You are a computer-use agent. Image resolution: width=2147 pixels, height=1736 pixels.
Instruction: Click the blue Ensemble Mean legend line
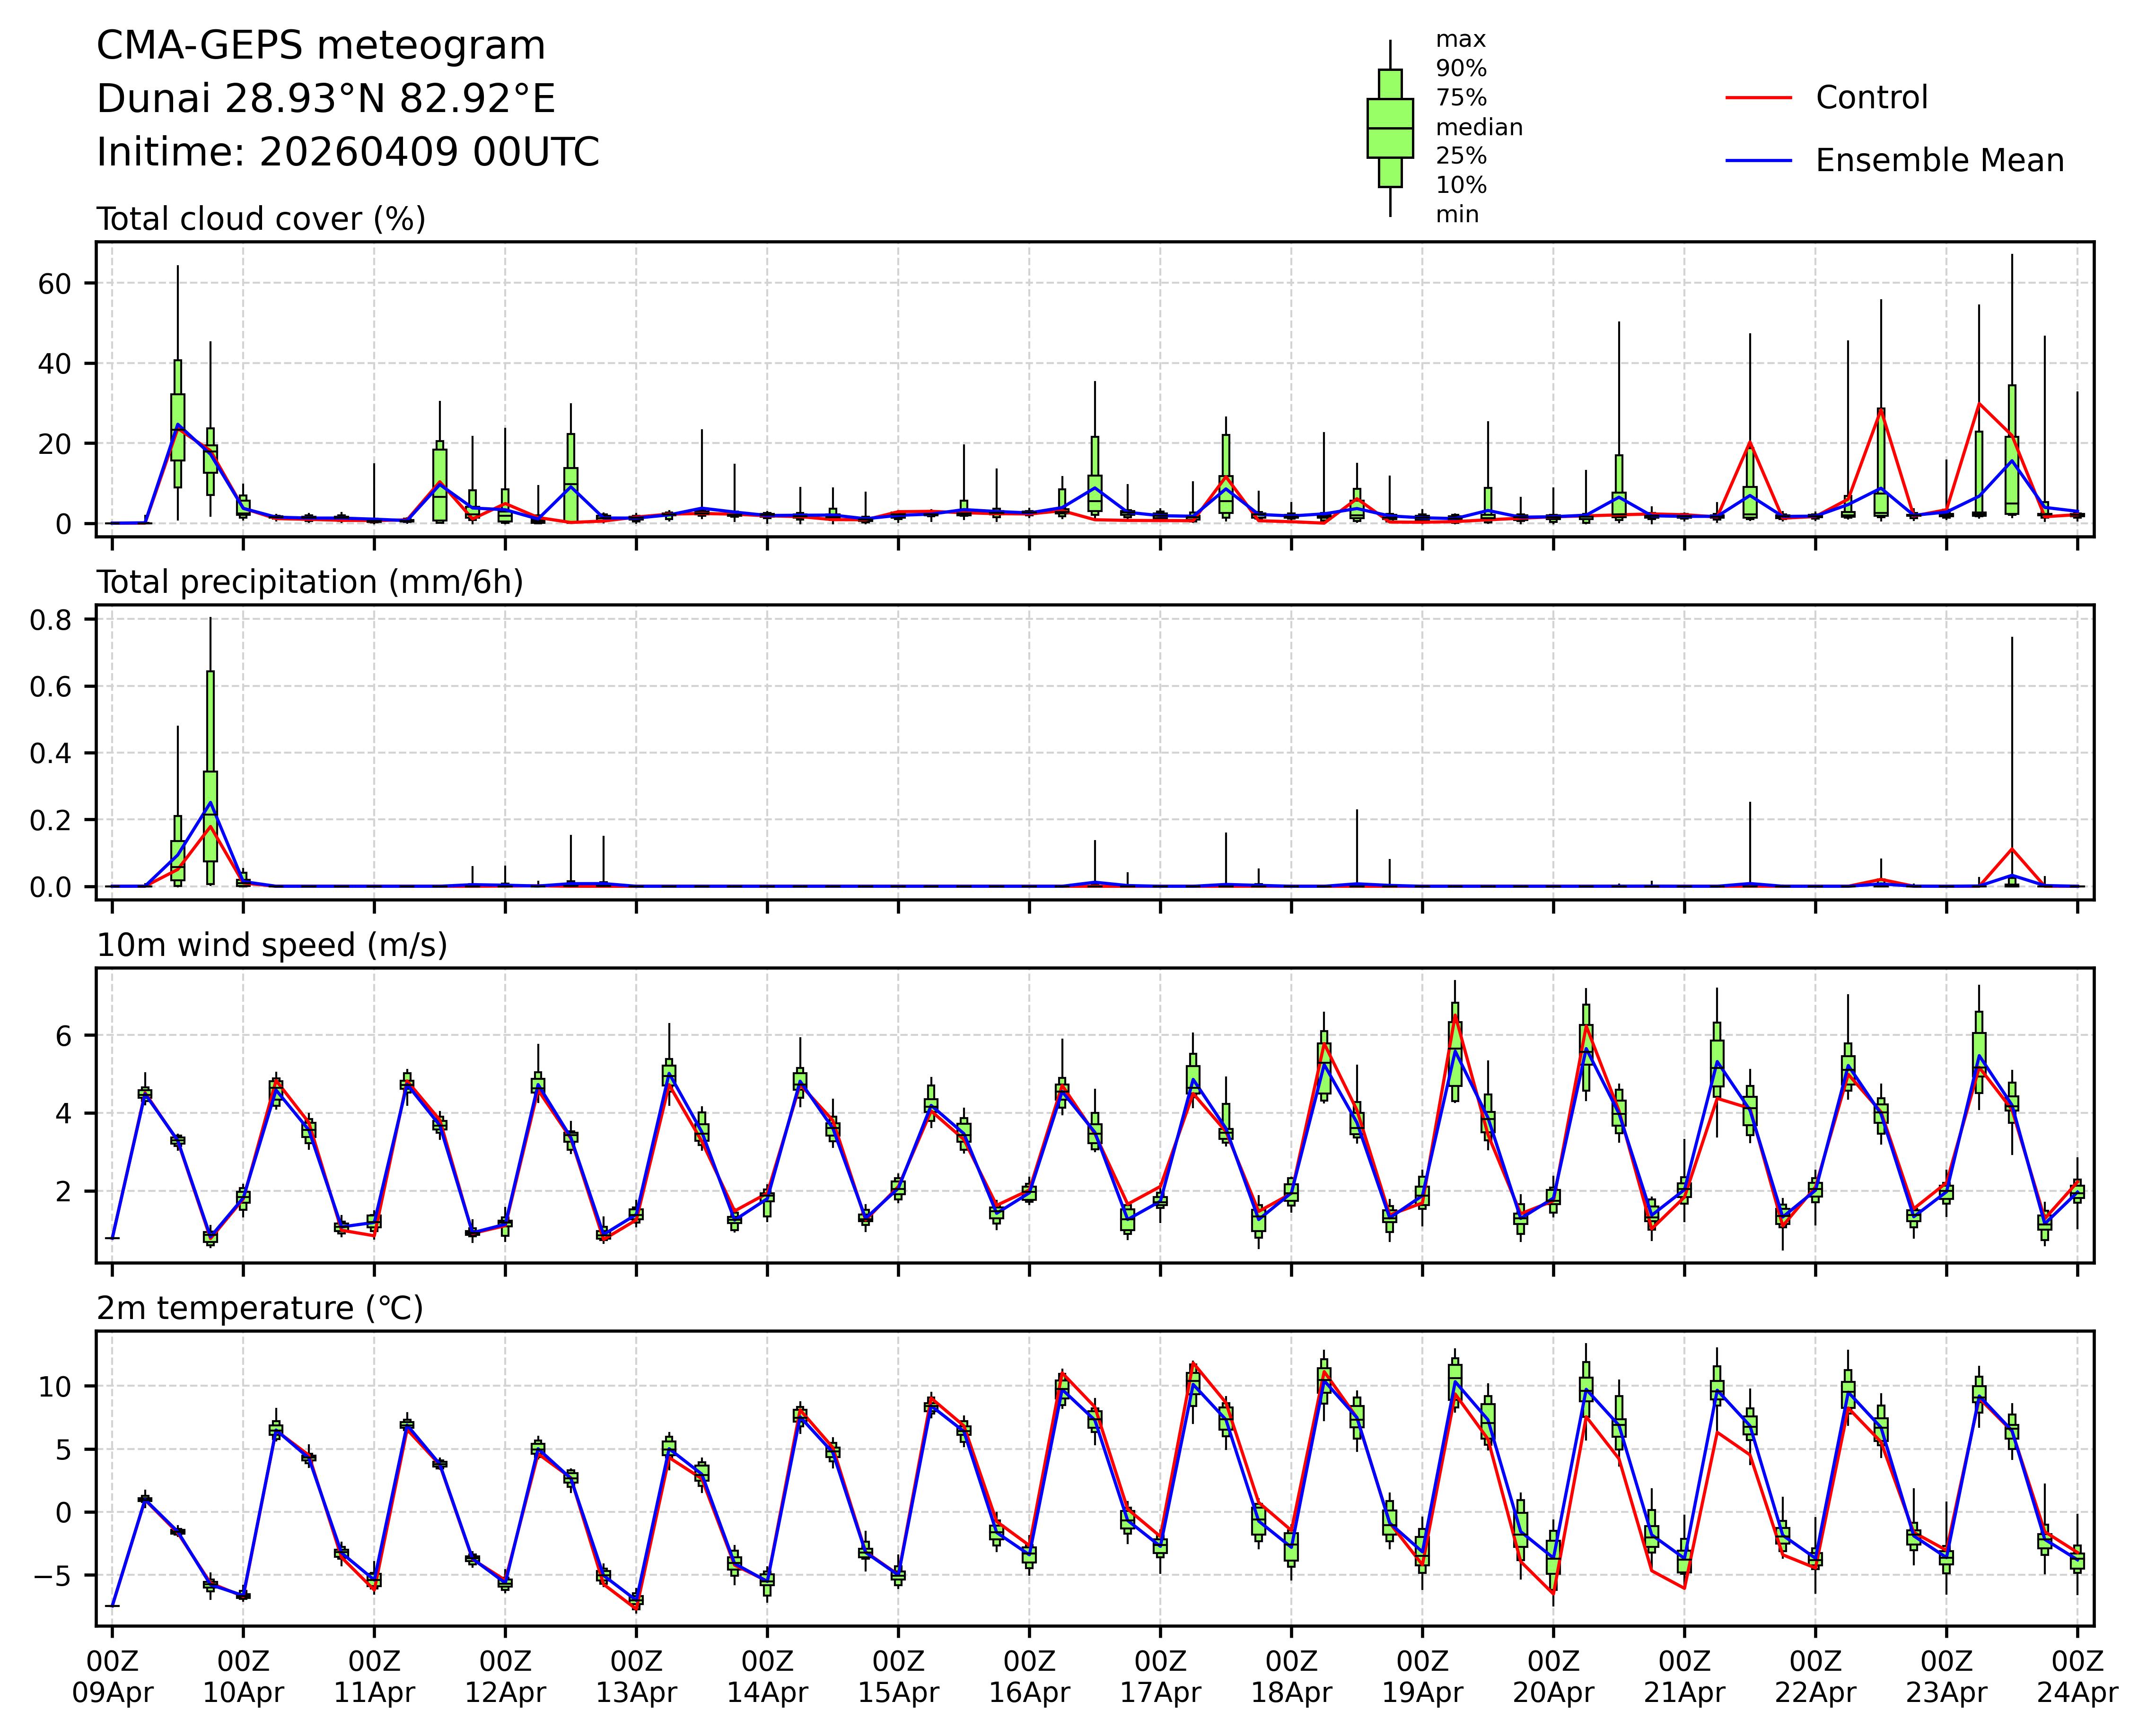point(1758,160)
